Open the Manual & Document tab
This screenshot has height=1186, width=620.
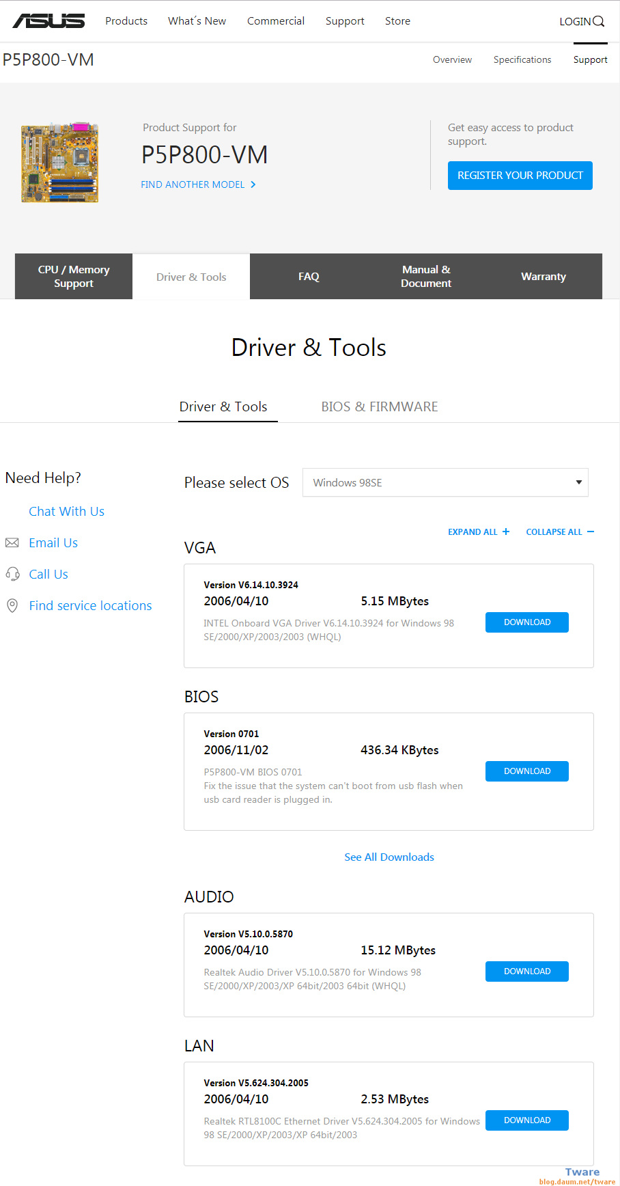[x=426, y=276]
